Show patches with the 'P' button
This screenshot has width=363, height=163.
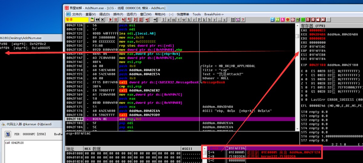(x=199, y=20)
